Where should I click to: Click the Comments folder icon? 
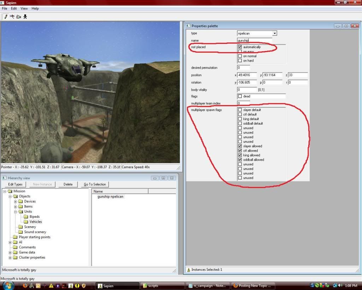click(15, 247)
